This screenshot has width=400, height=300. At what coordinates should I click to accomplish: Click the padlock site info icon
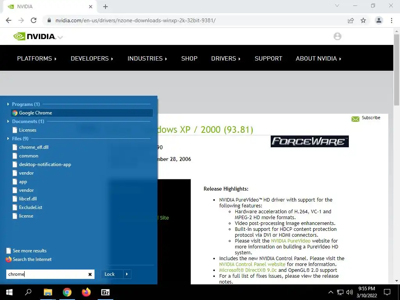pyautogui.click(x=49, y=20)
